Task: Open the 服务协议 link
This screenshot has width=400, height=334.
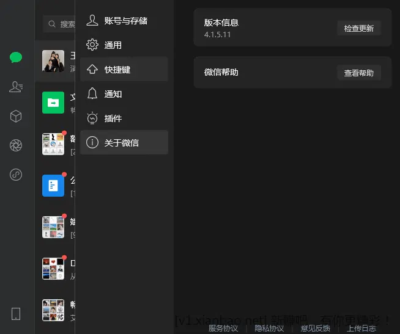Action: coord(223,328)
